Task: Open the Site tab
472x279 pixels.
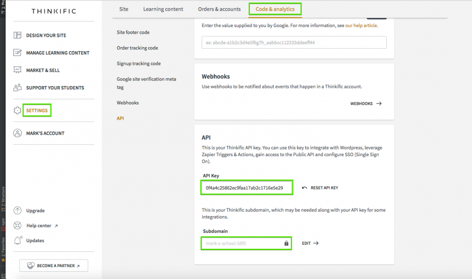Action: click(x=124, y=9)
